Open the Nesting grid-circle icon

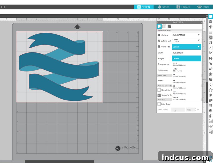point(210,111)
